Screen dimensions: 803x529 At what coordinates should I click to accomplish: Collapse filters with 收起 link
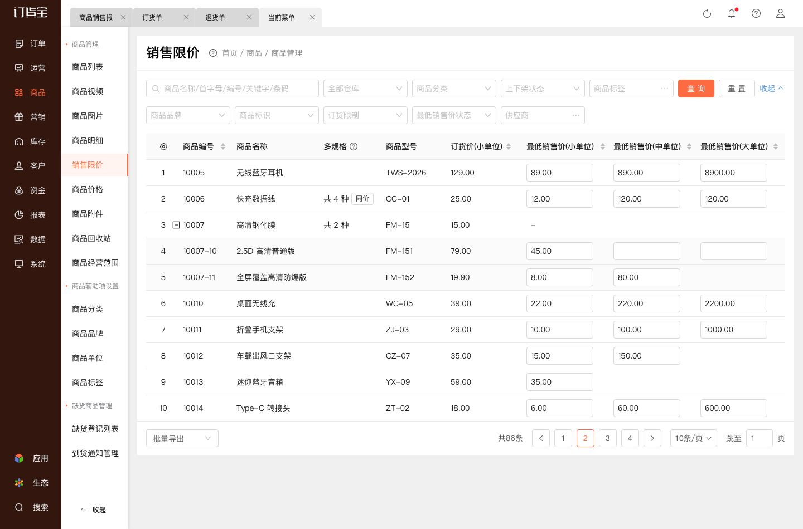772,89
